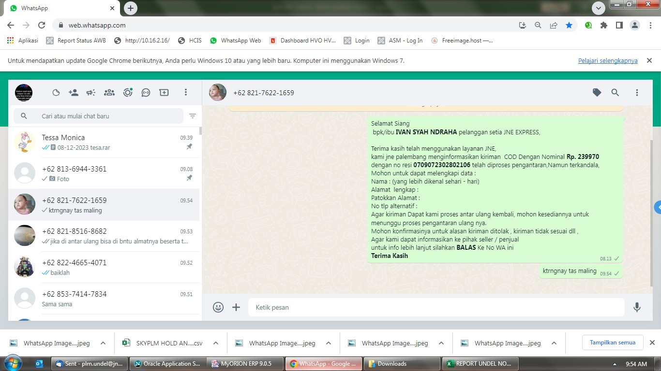Open chat with +62 853-7414-7834
This screenshot has height=371, width=661.
tap(104, 299)
